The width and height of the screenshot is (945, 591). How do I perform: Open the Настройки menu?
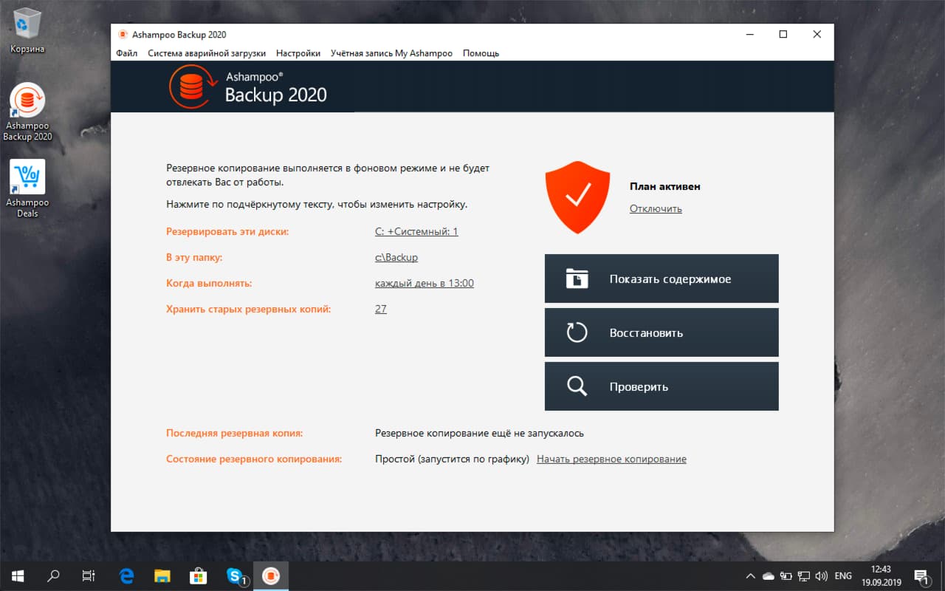point(298,53)
